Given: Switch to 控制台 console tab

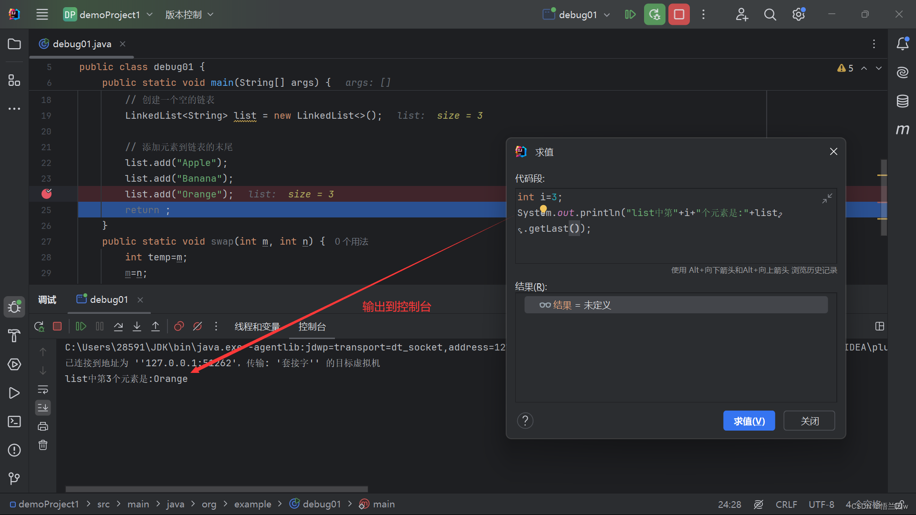Looking at the screenshot, I should [312, 327].
